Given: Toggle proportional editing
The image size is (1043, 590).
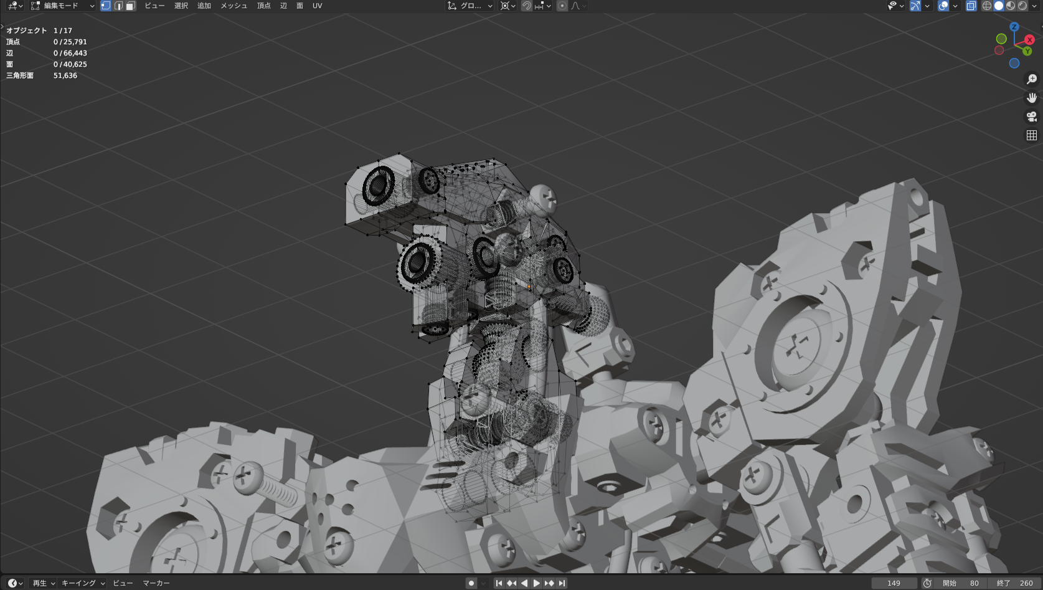Looking at the screenshot, I should [562, 6].
